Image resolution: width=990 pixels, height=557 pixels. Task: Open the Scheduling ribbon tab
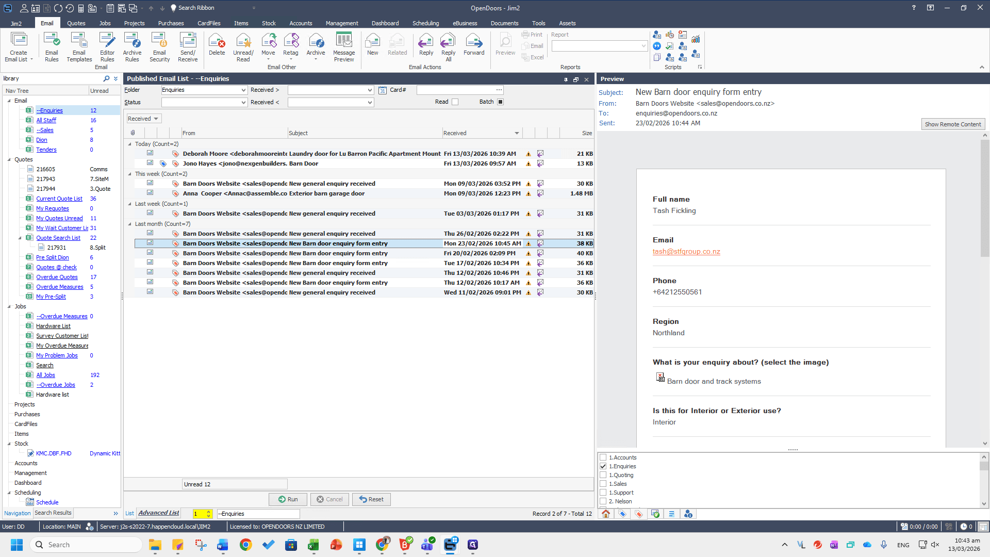coord(425,23)
